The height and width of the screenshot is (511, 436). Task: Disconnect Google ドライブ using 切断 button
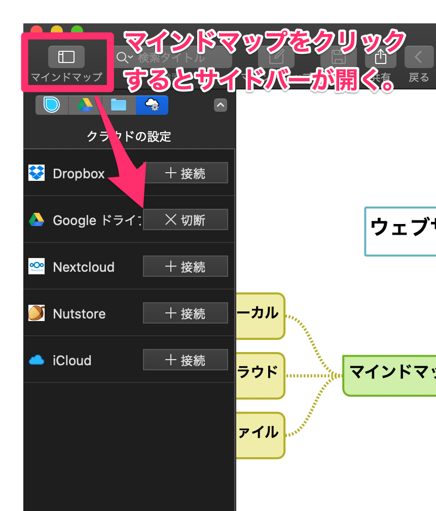coord(185,220)
